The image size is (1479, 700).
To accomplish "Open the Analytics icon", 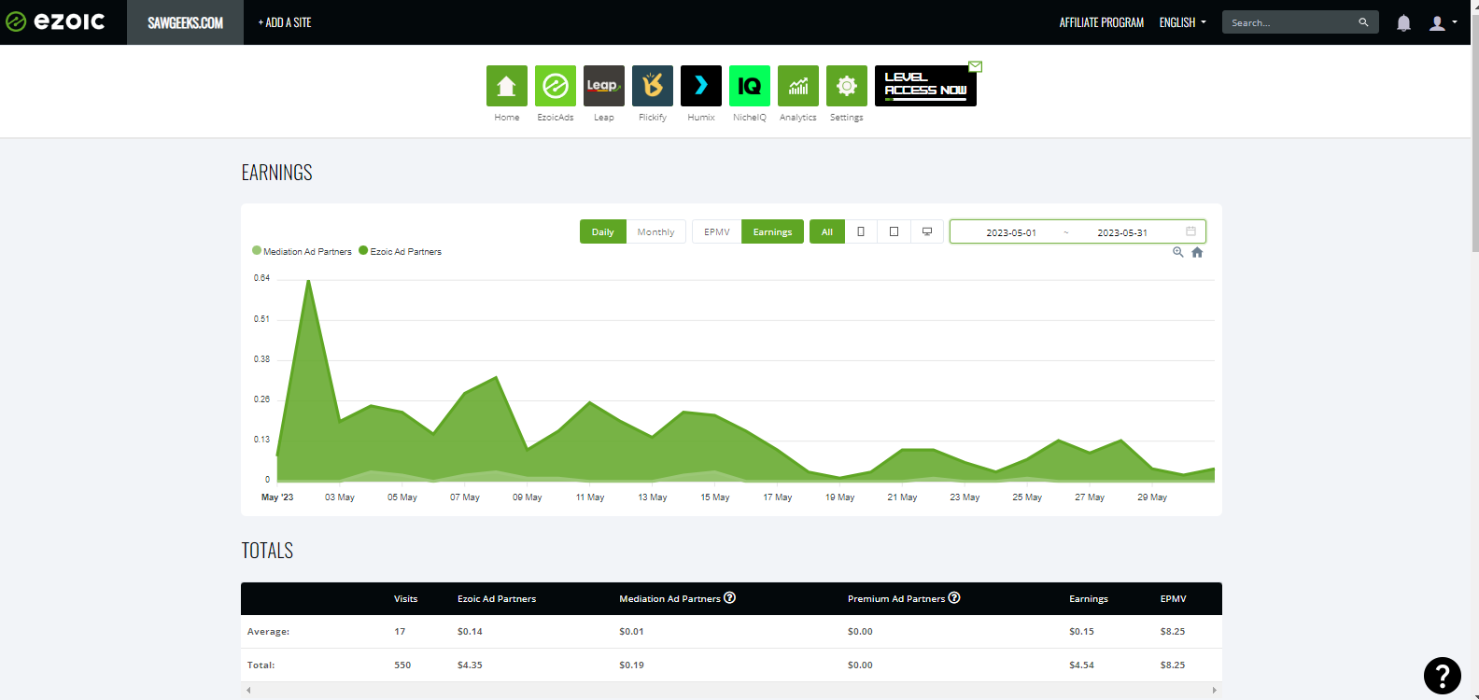I will coord(798,86).
